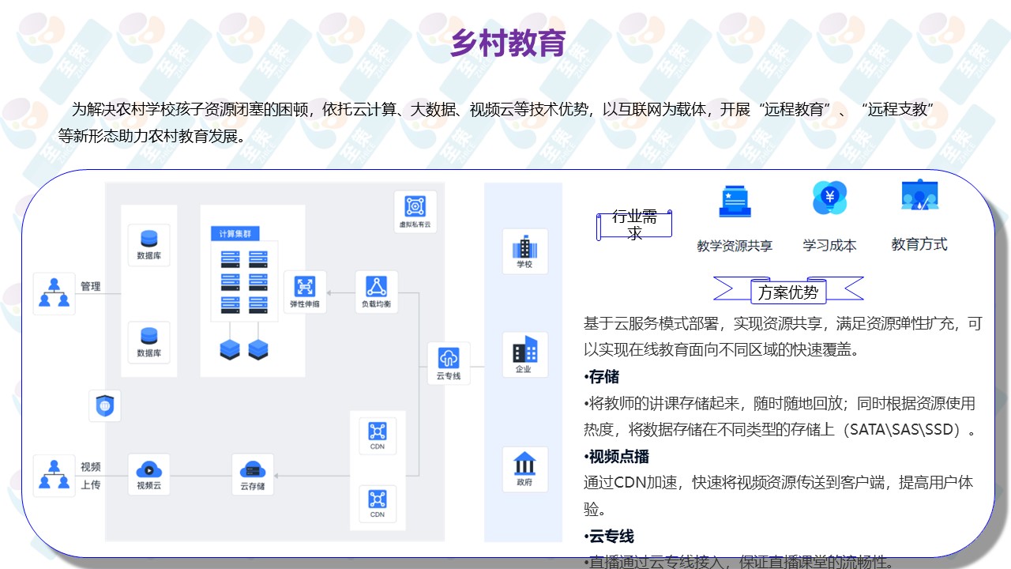Click the 企业 enterprise building icon
The image size is (1011, 569).
tap(524, 350)
